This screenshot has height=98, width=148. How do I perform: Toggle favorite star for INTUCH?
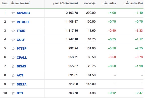coord(13,22)
